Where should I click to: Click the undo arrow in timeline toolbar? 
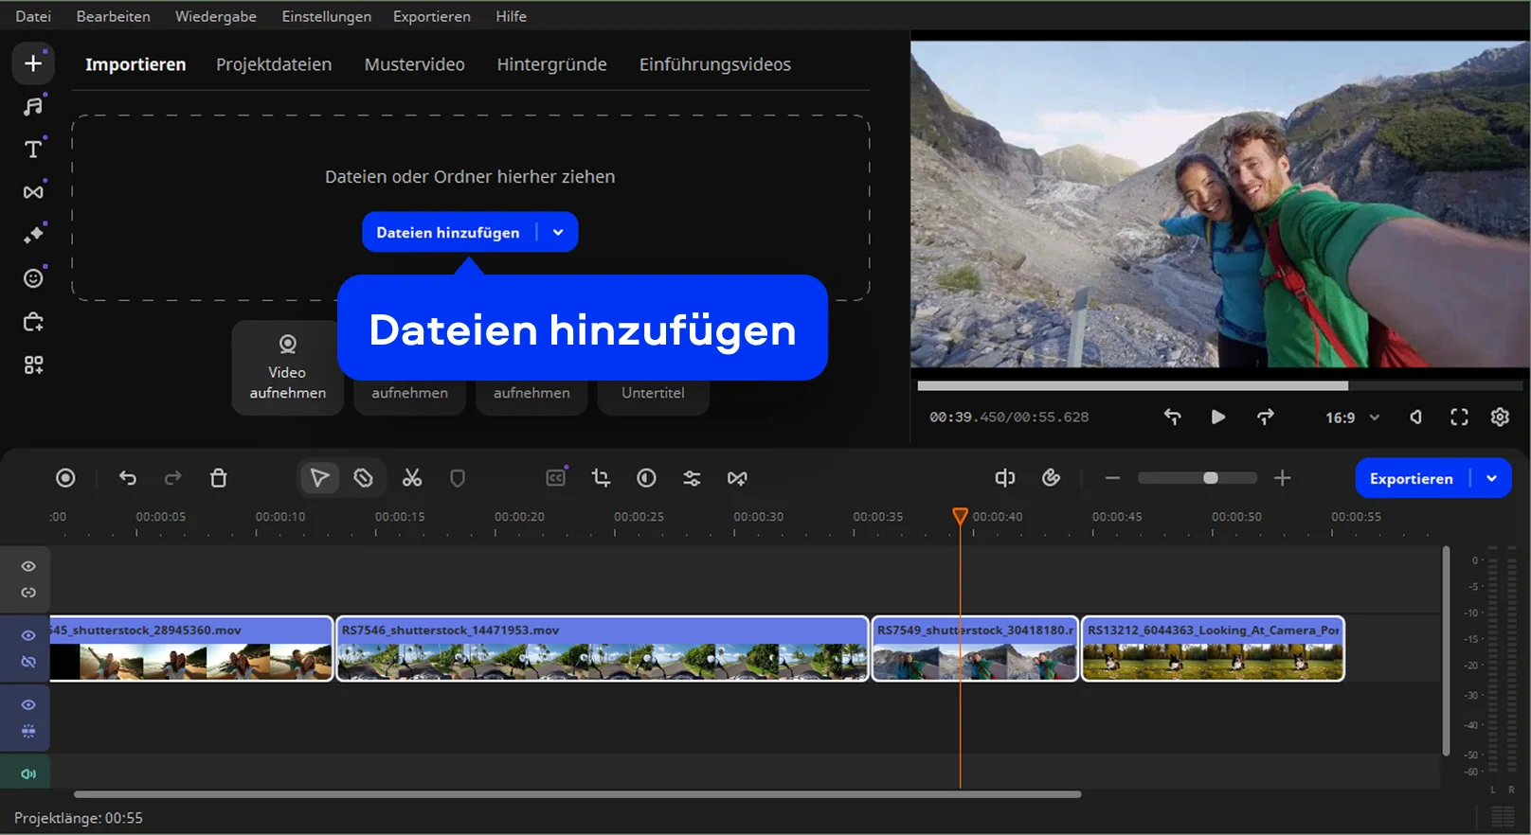click(x=128, y=478)
